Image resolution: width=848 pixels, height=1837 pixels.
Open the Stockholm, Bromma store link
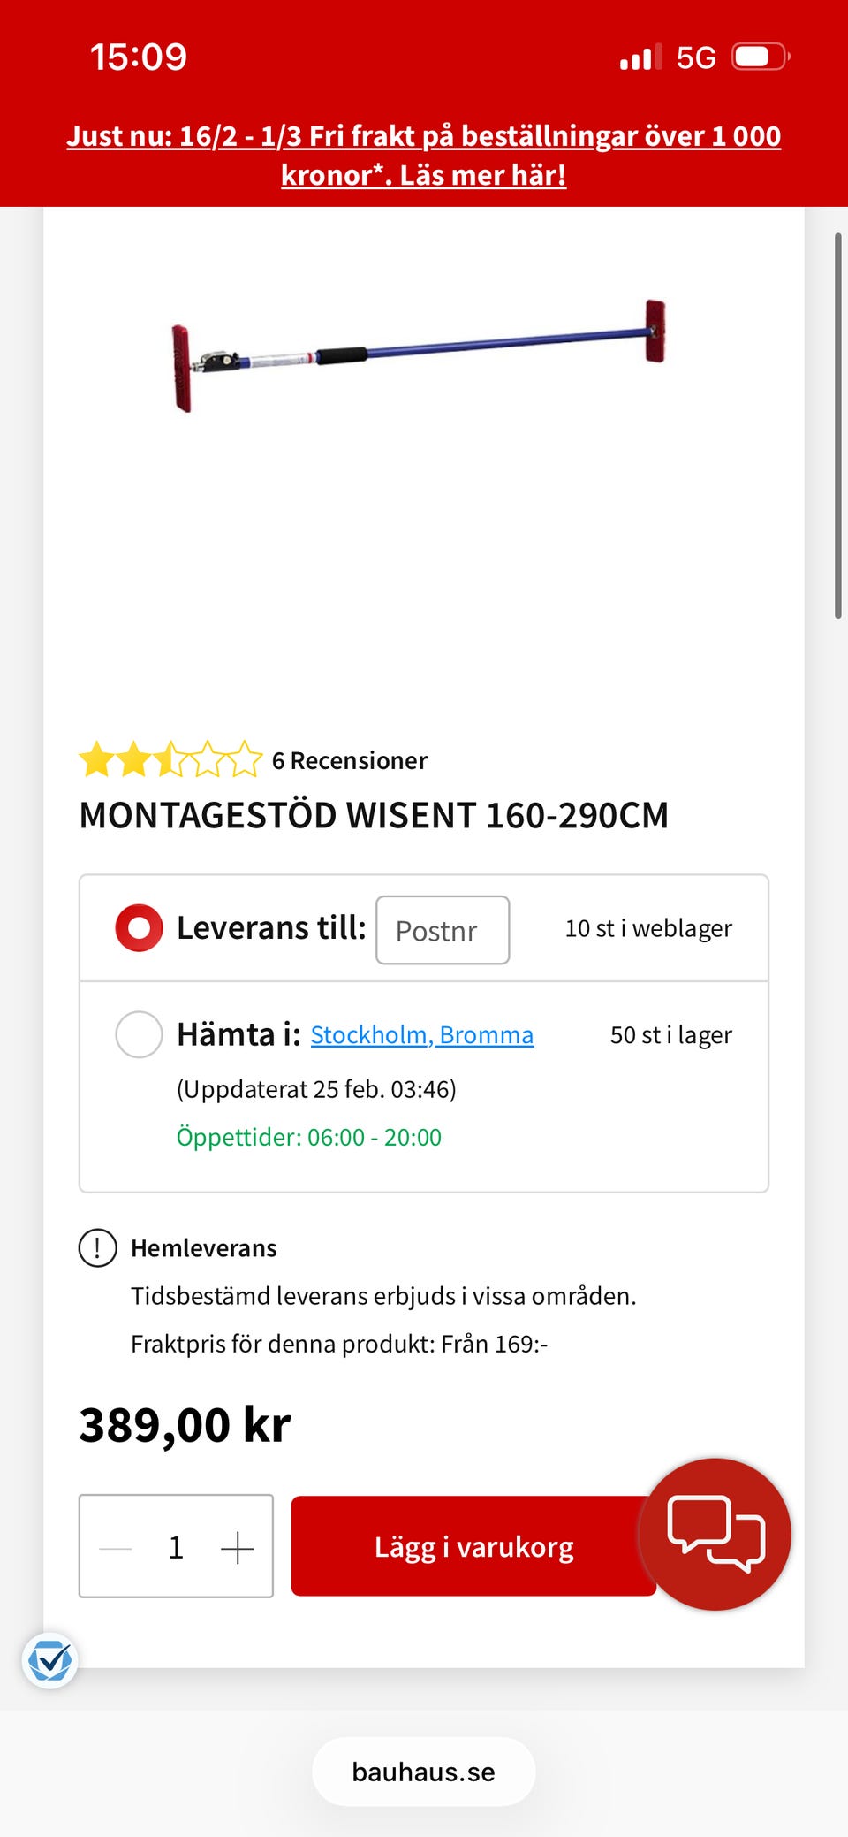click(x=422, y=1035)
